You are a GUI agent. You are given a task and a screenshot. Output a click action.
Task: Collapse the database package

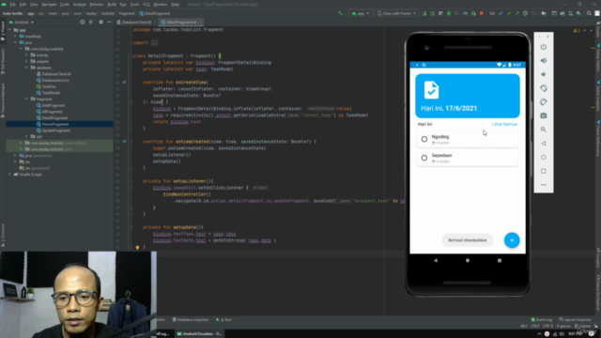coord(26,68)
